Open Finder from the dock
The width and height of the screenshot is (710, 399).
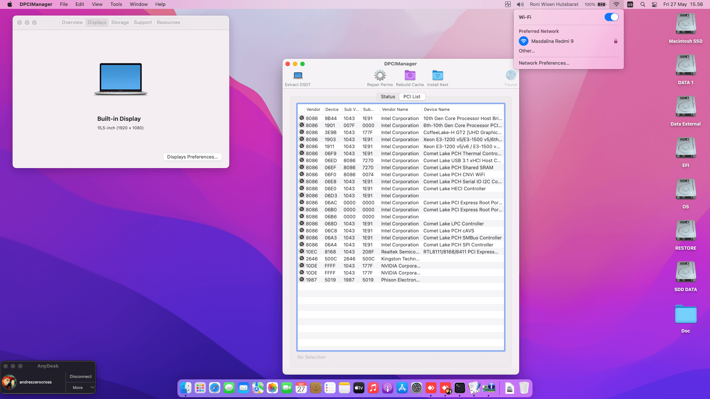[186, 388]
